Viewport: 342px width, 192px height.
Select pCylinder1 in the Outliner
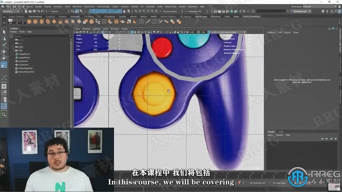pos(23,61)
